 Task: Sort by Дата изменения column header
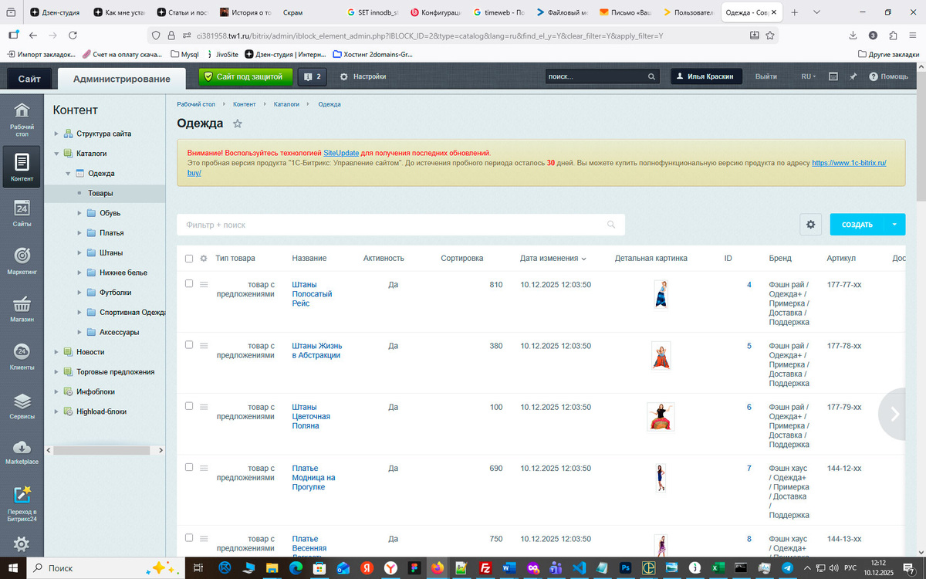click(x=553, y=258)
